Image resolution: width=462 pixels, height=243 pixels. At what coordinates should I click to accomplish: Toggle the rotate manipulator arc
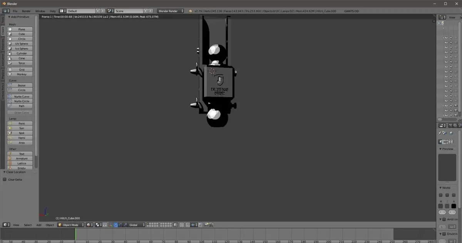click(121, 225)
